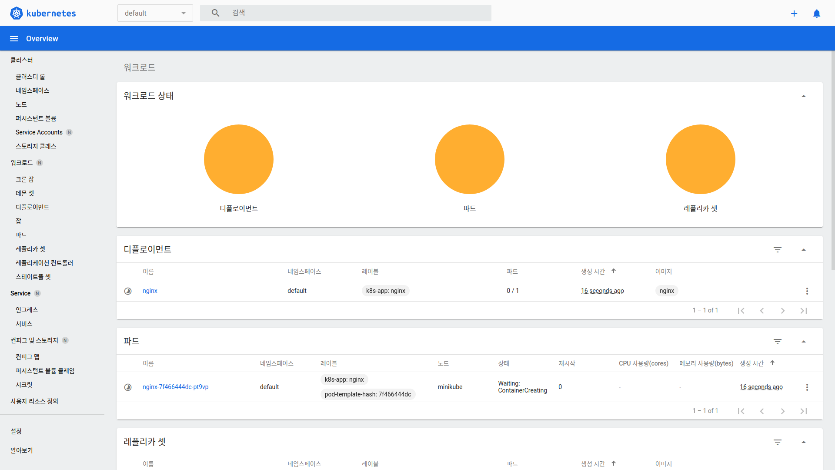This screenshot has width=835, height=470.
Task: Open pod nginx-7f466444dc-pt9vp link
Action: coord(175,387)
